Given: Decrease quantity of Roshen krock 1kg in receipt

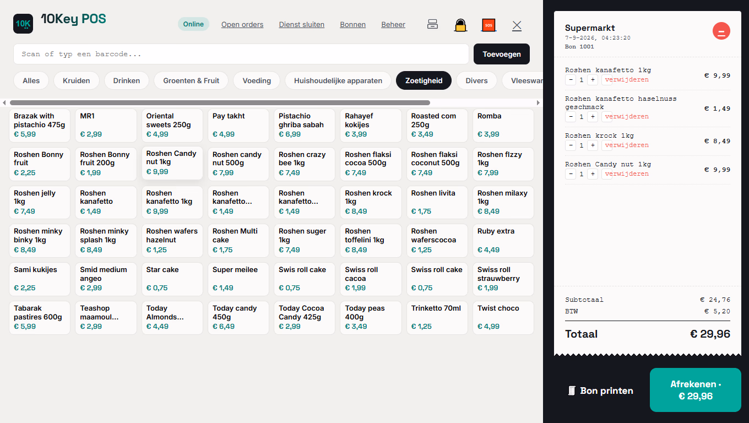Looking at the screenshot, I should pos(571,145).
